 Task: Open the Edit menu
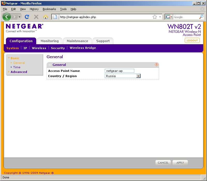(x=13, y=9)
